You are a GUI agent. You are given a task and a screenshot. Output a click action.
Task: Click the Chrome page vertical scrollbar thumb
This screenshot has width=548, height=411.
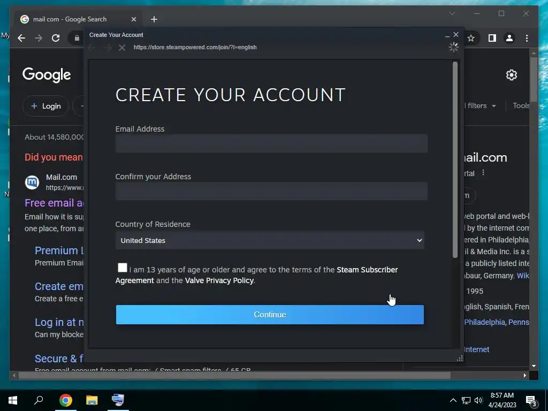534,79
